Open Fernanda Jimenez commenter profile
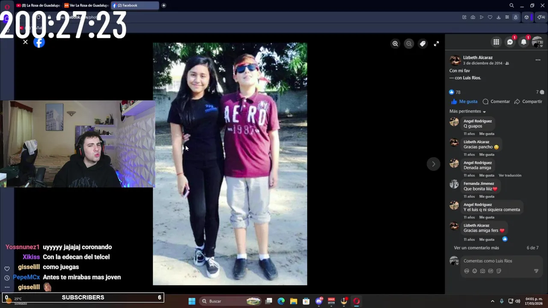Image resolution: width=548 pixels, height=308 pixels. pos(479,184)
